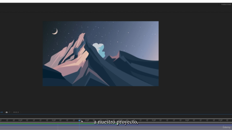This screenshot has height=130, width=232.
Task: Click the 01:00f mark on the time ruler
Action: [x=20, y=120]
